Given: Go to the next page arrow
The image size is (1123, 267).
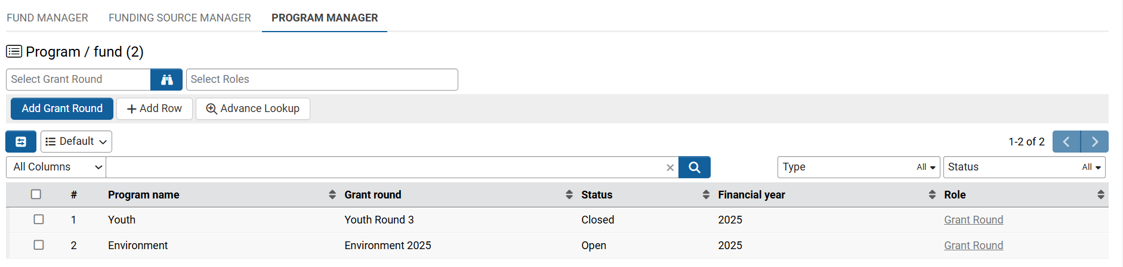Looking at the screenshot, I should coord(1095,142).
